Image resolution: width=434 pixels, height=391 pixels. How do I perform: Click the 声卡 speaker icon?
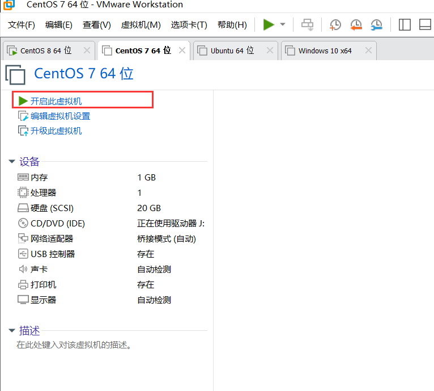[23, 269]
